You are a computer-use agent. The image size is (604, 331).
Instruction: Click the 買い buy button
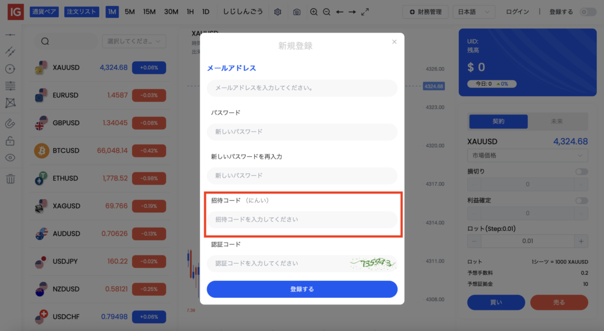pyautogui.click(x=496, y=303)
